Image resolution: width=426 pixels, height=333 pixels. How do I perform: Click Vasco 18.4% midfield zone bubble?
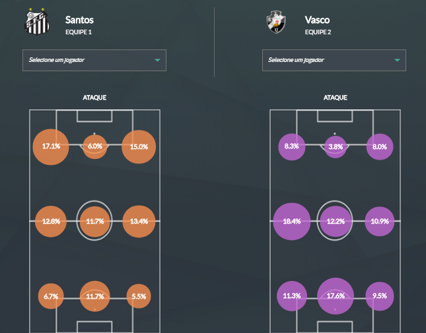pyautogui.click(x=291, y=221)
